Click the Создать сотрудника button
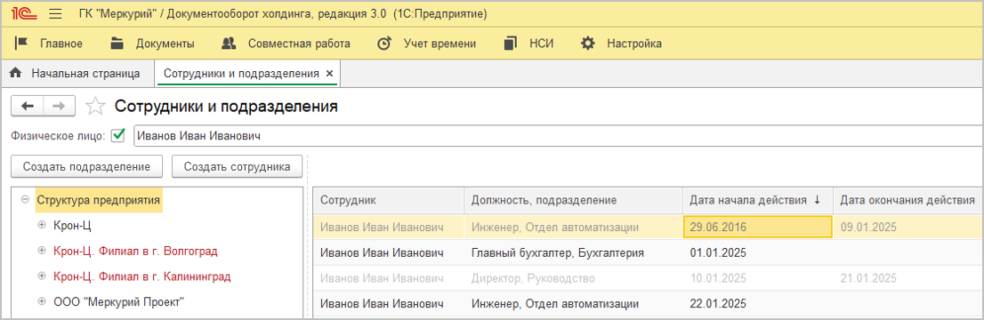984x320 pixels. point(238,167)
